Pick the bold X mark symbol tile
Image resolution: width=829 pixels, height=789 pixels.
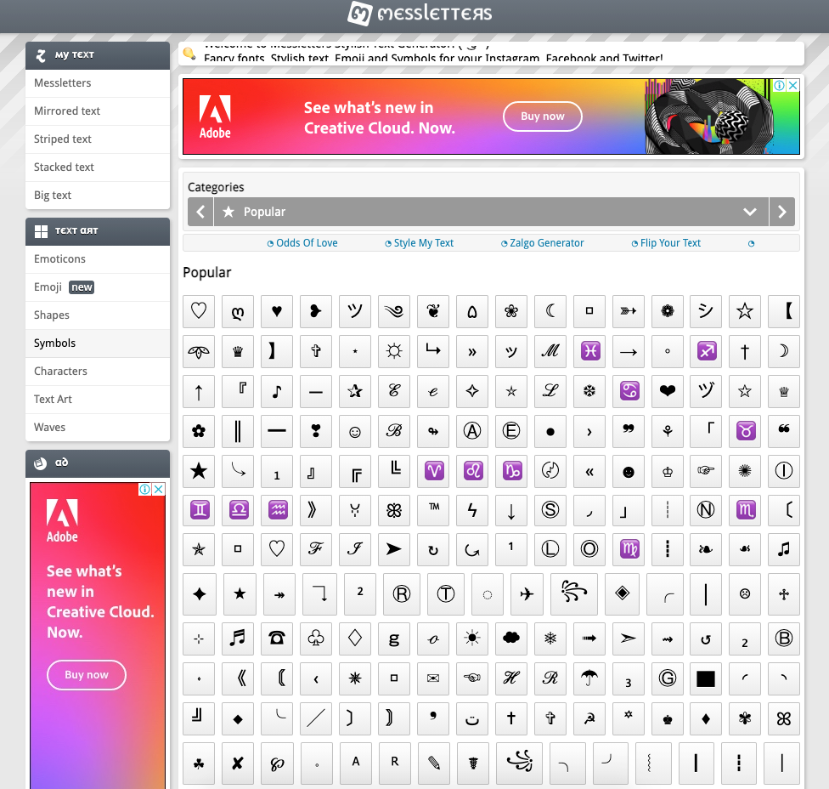238,763
